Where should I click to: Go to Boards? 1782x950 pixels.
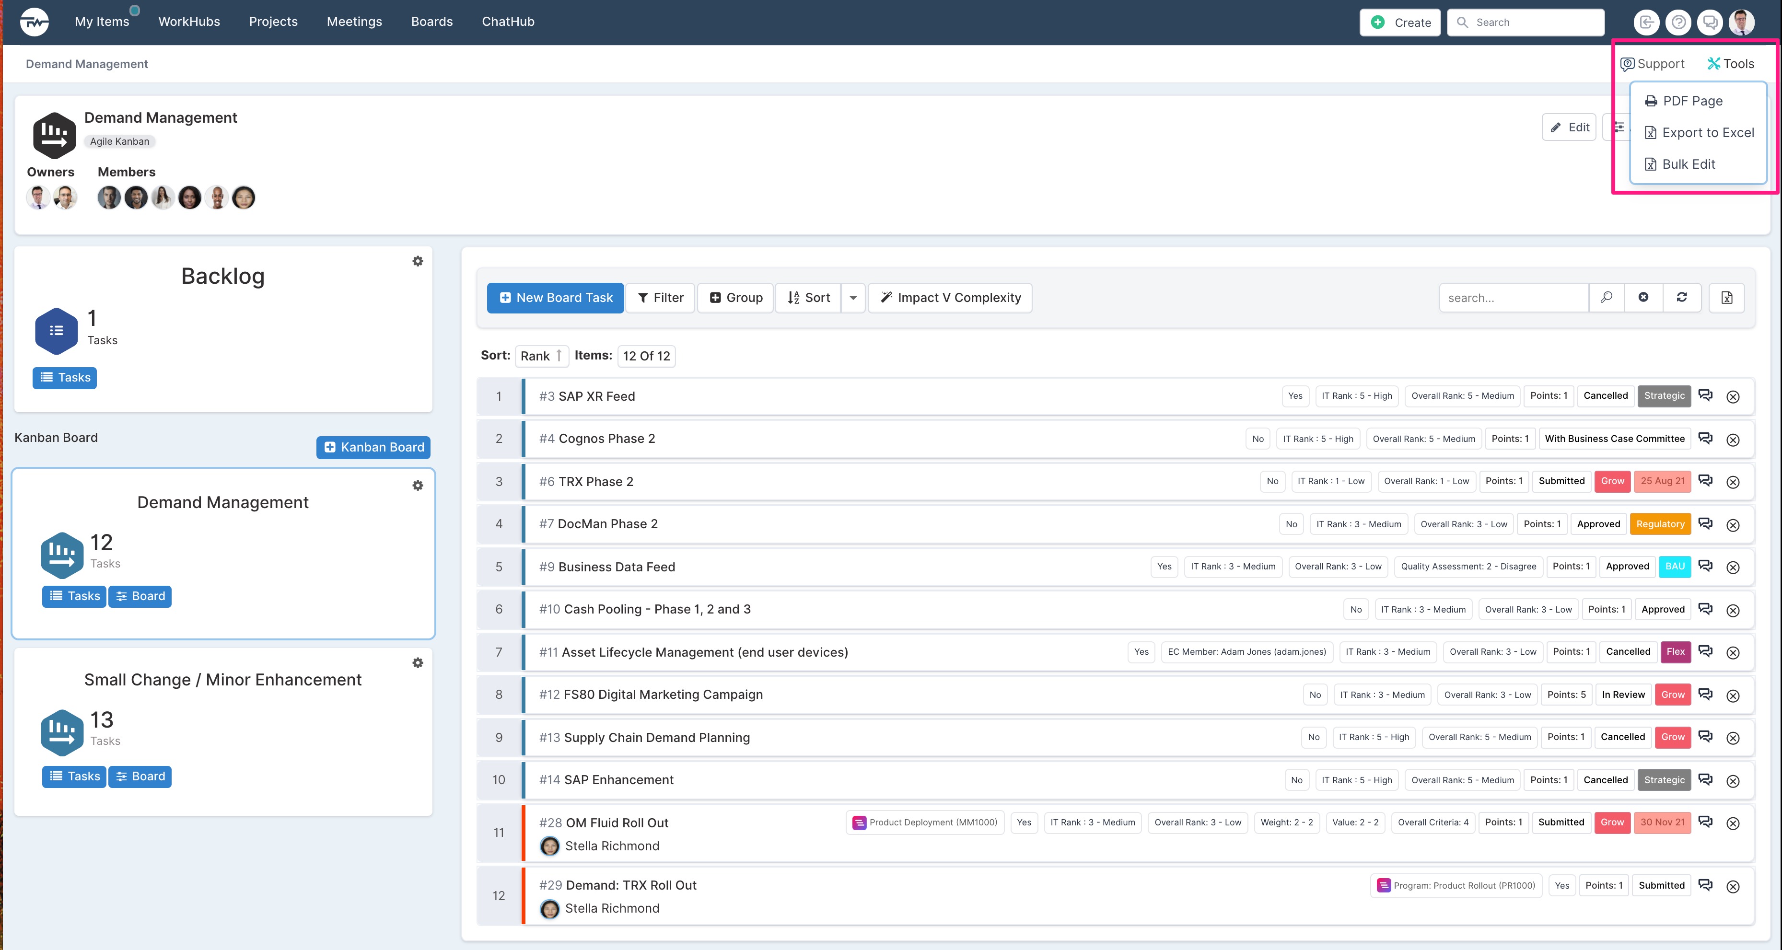(x=431, y=22)
